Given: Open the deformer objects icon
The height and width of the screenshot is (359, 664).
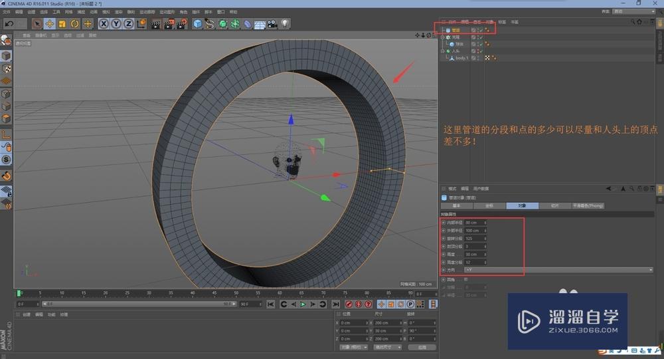Looking at the screenshot, I should pyautogui.click(x=247, y=24).
